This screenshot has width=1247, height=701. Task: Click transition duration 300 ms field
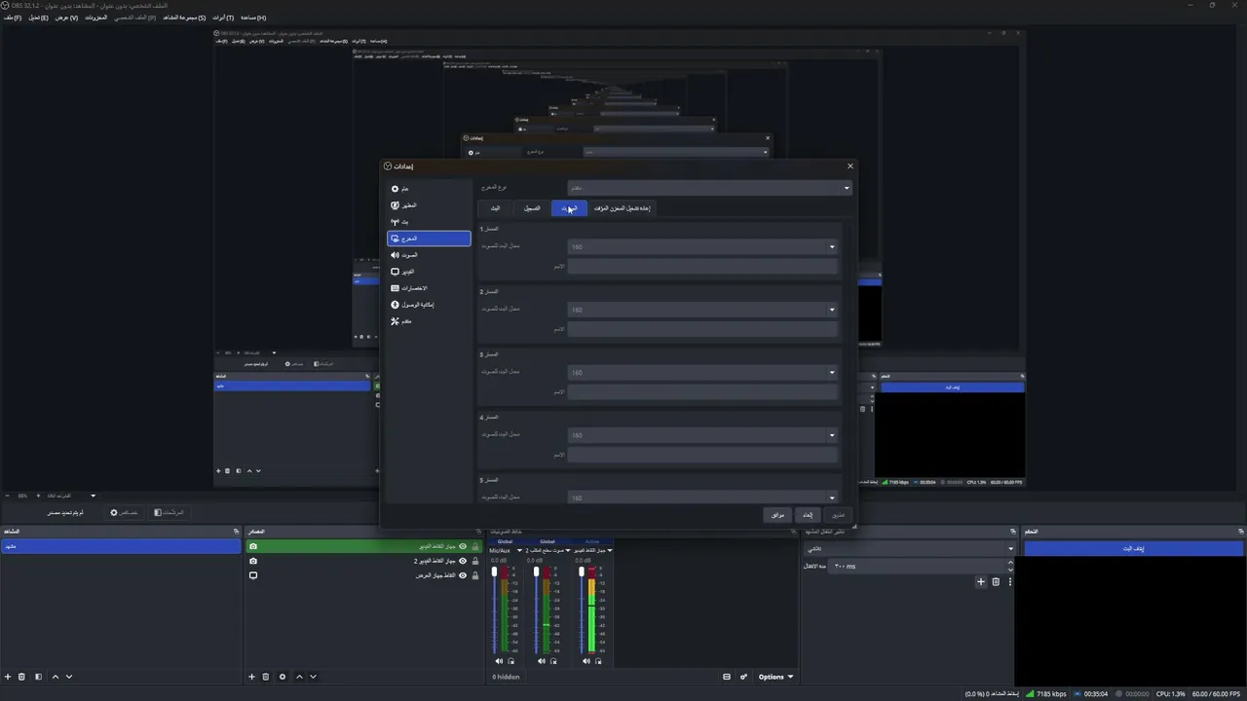click(921, 566)
